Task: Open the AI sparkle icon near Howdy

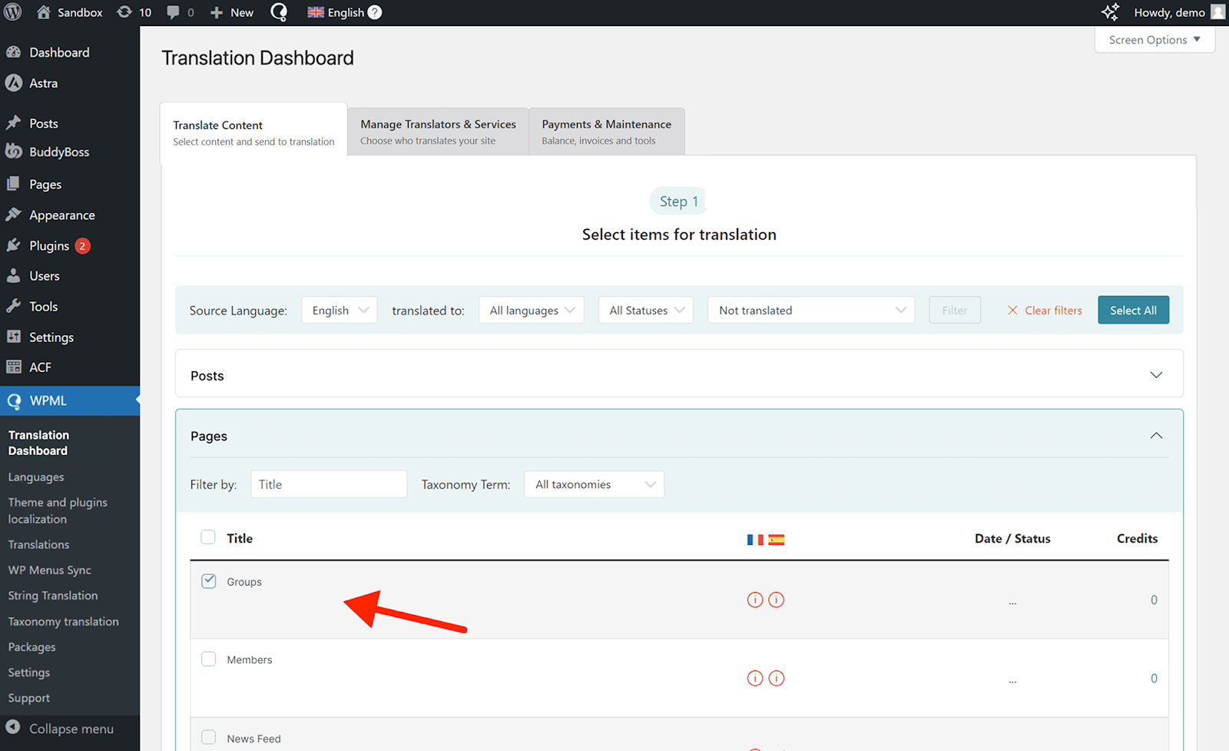Action: [1110, 12]
